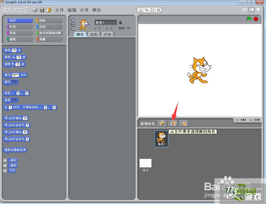The width and height of the screenshot is (266, 204).
Task: Get a surprise sprite button
Action: coord(184,124)
